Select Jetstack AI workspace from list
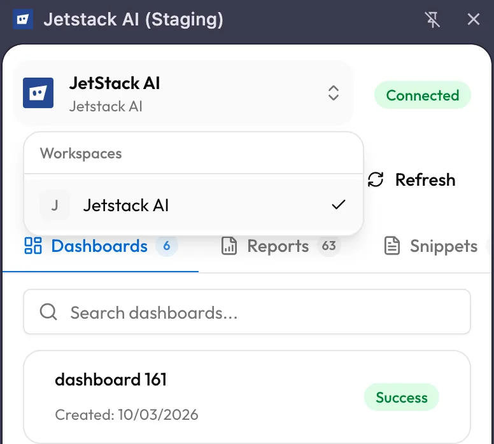The width and height of the screenshot is (494, 444). pos(194,205)
